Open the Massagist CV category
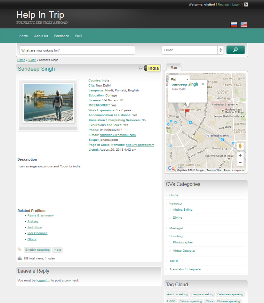This screenshot has width=264, height=303. click(x=176, y=228)
